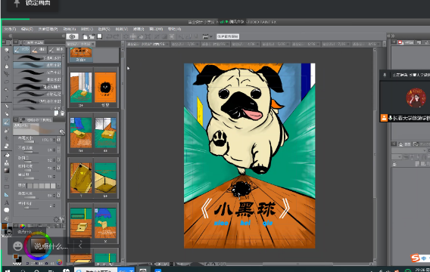Open the 窗口(W) Window menu
The image size is (430, 272).
(156, 29)
